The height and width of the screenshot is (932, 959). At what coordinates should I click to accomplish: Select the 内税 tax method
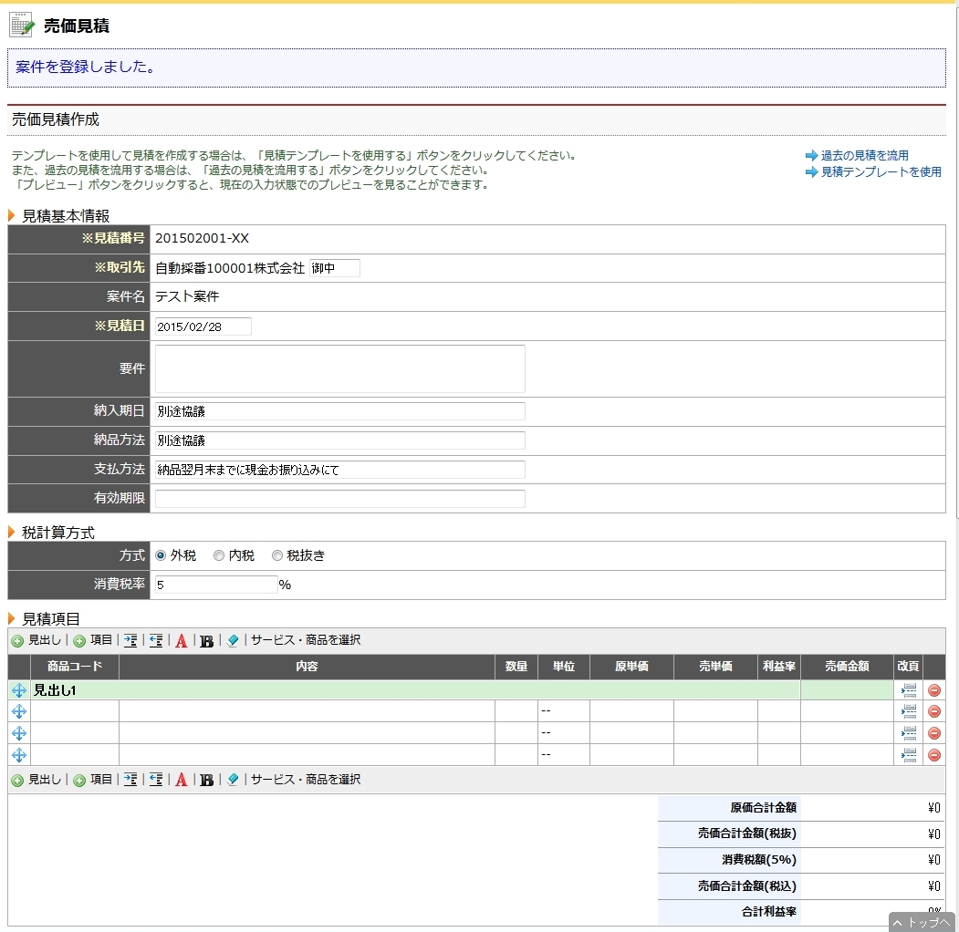pos(218,555)
